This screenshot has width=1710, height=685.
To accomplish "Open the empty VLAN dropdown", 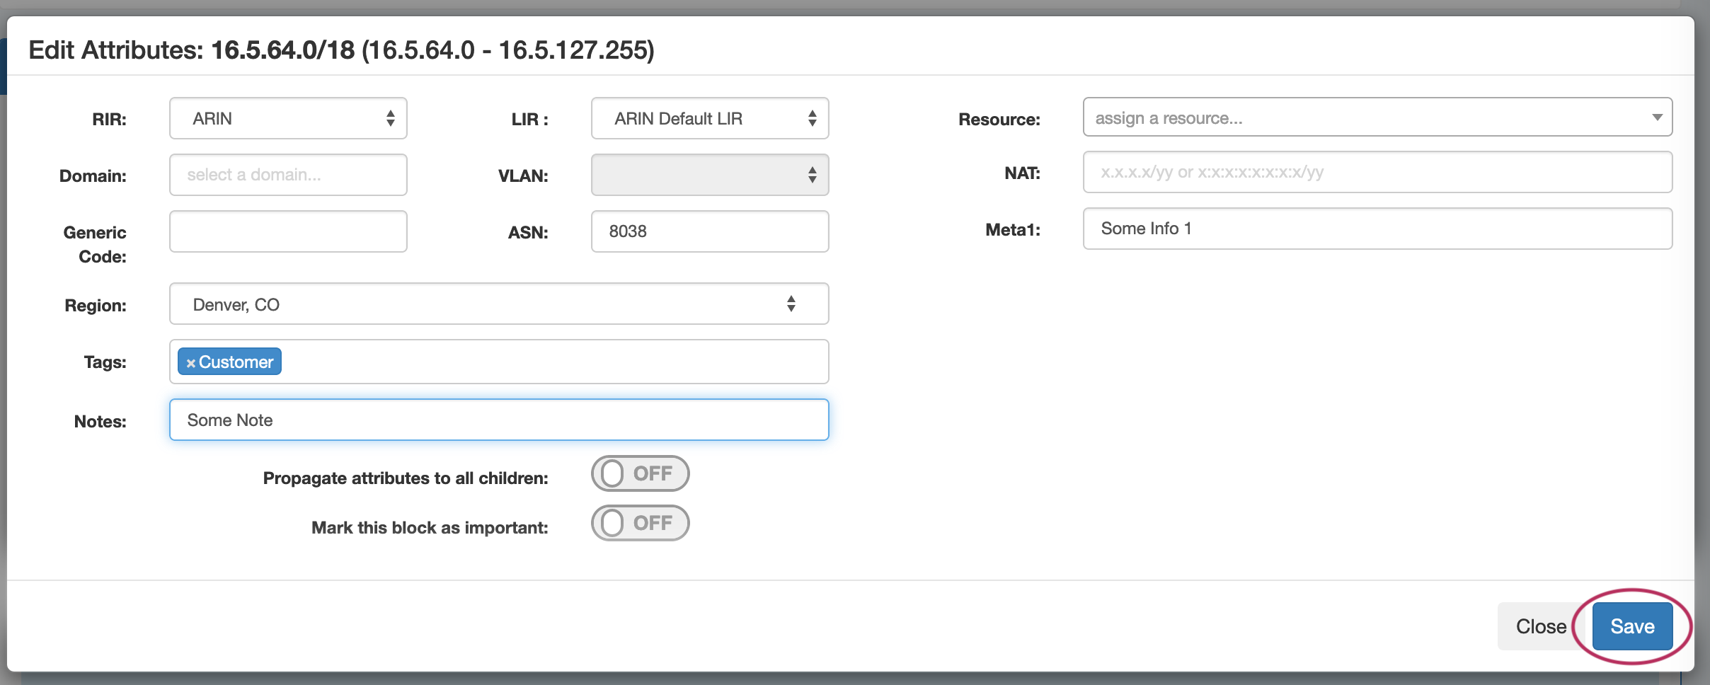I will (x=709, y=175).
